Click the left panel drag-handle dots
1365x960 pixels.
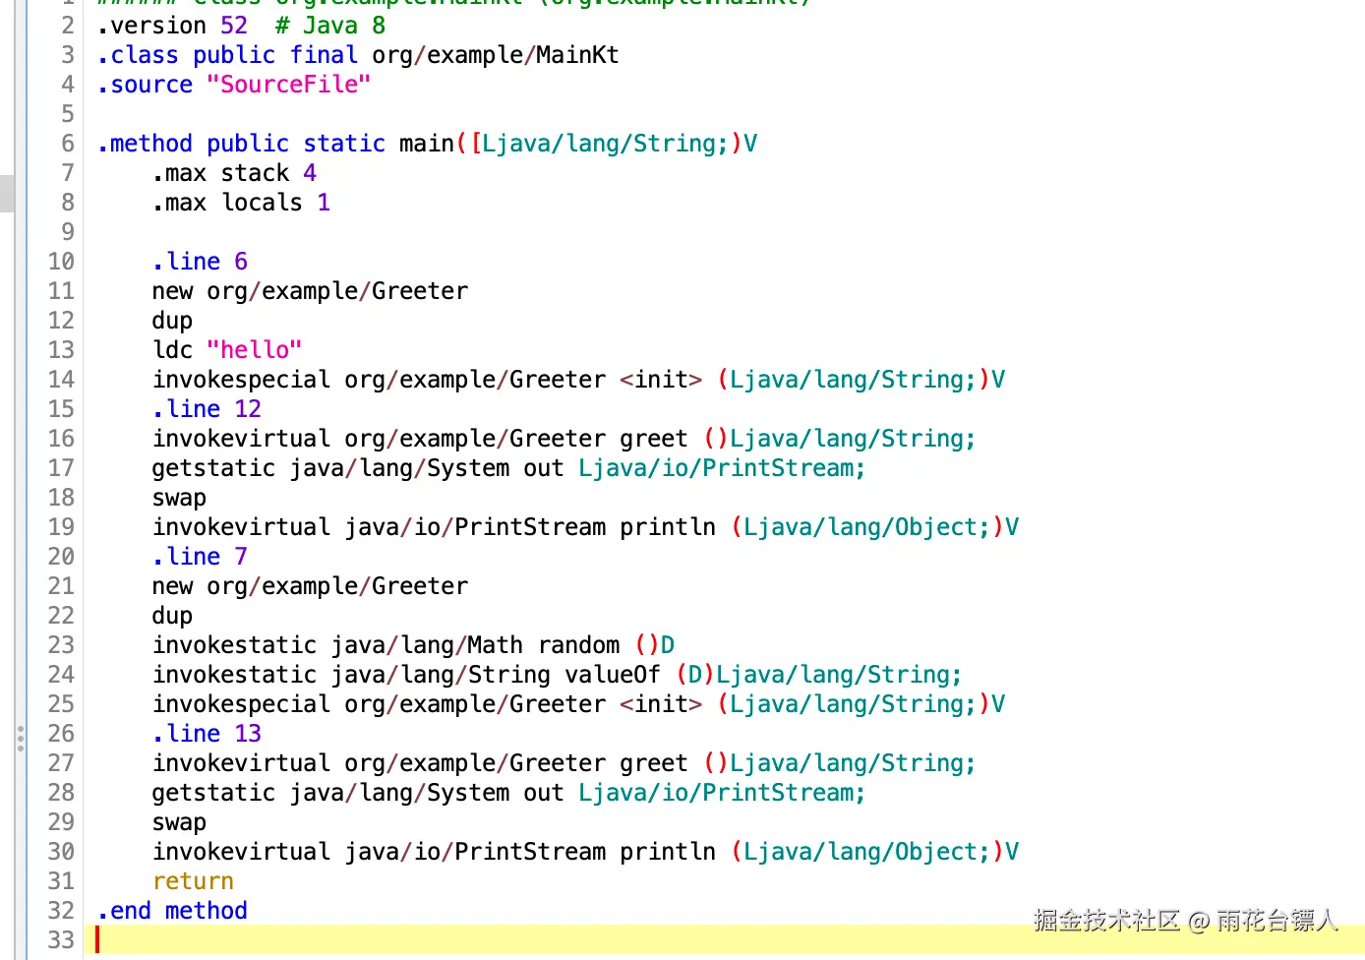[x=20, y=739]
